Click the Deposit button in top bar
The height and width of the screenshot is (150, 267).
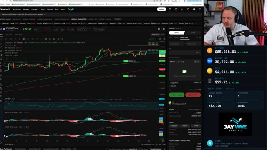point(161,9)
